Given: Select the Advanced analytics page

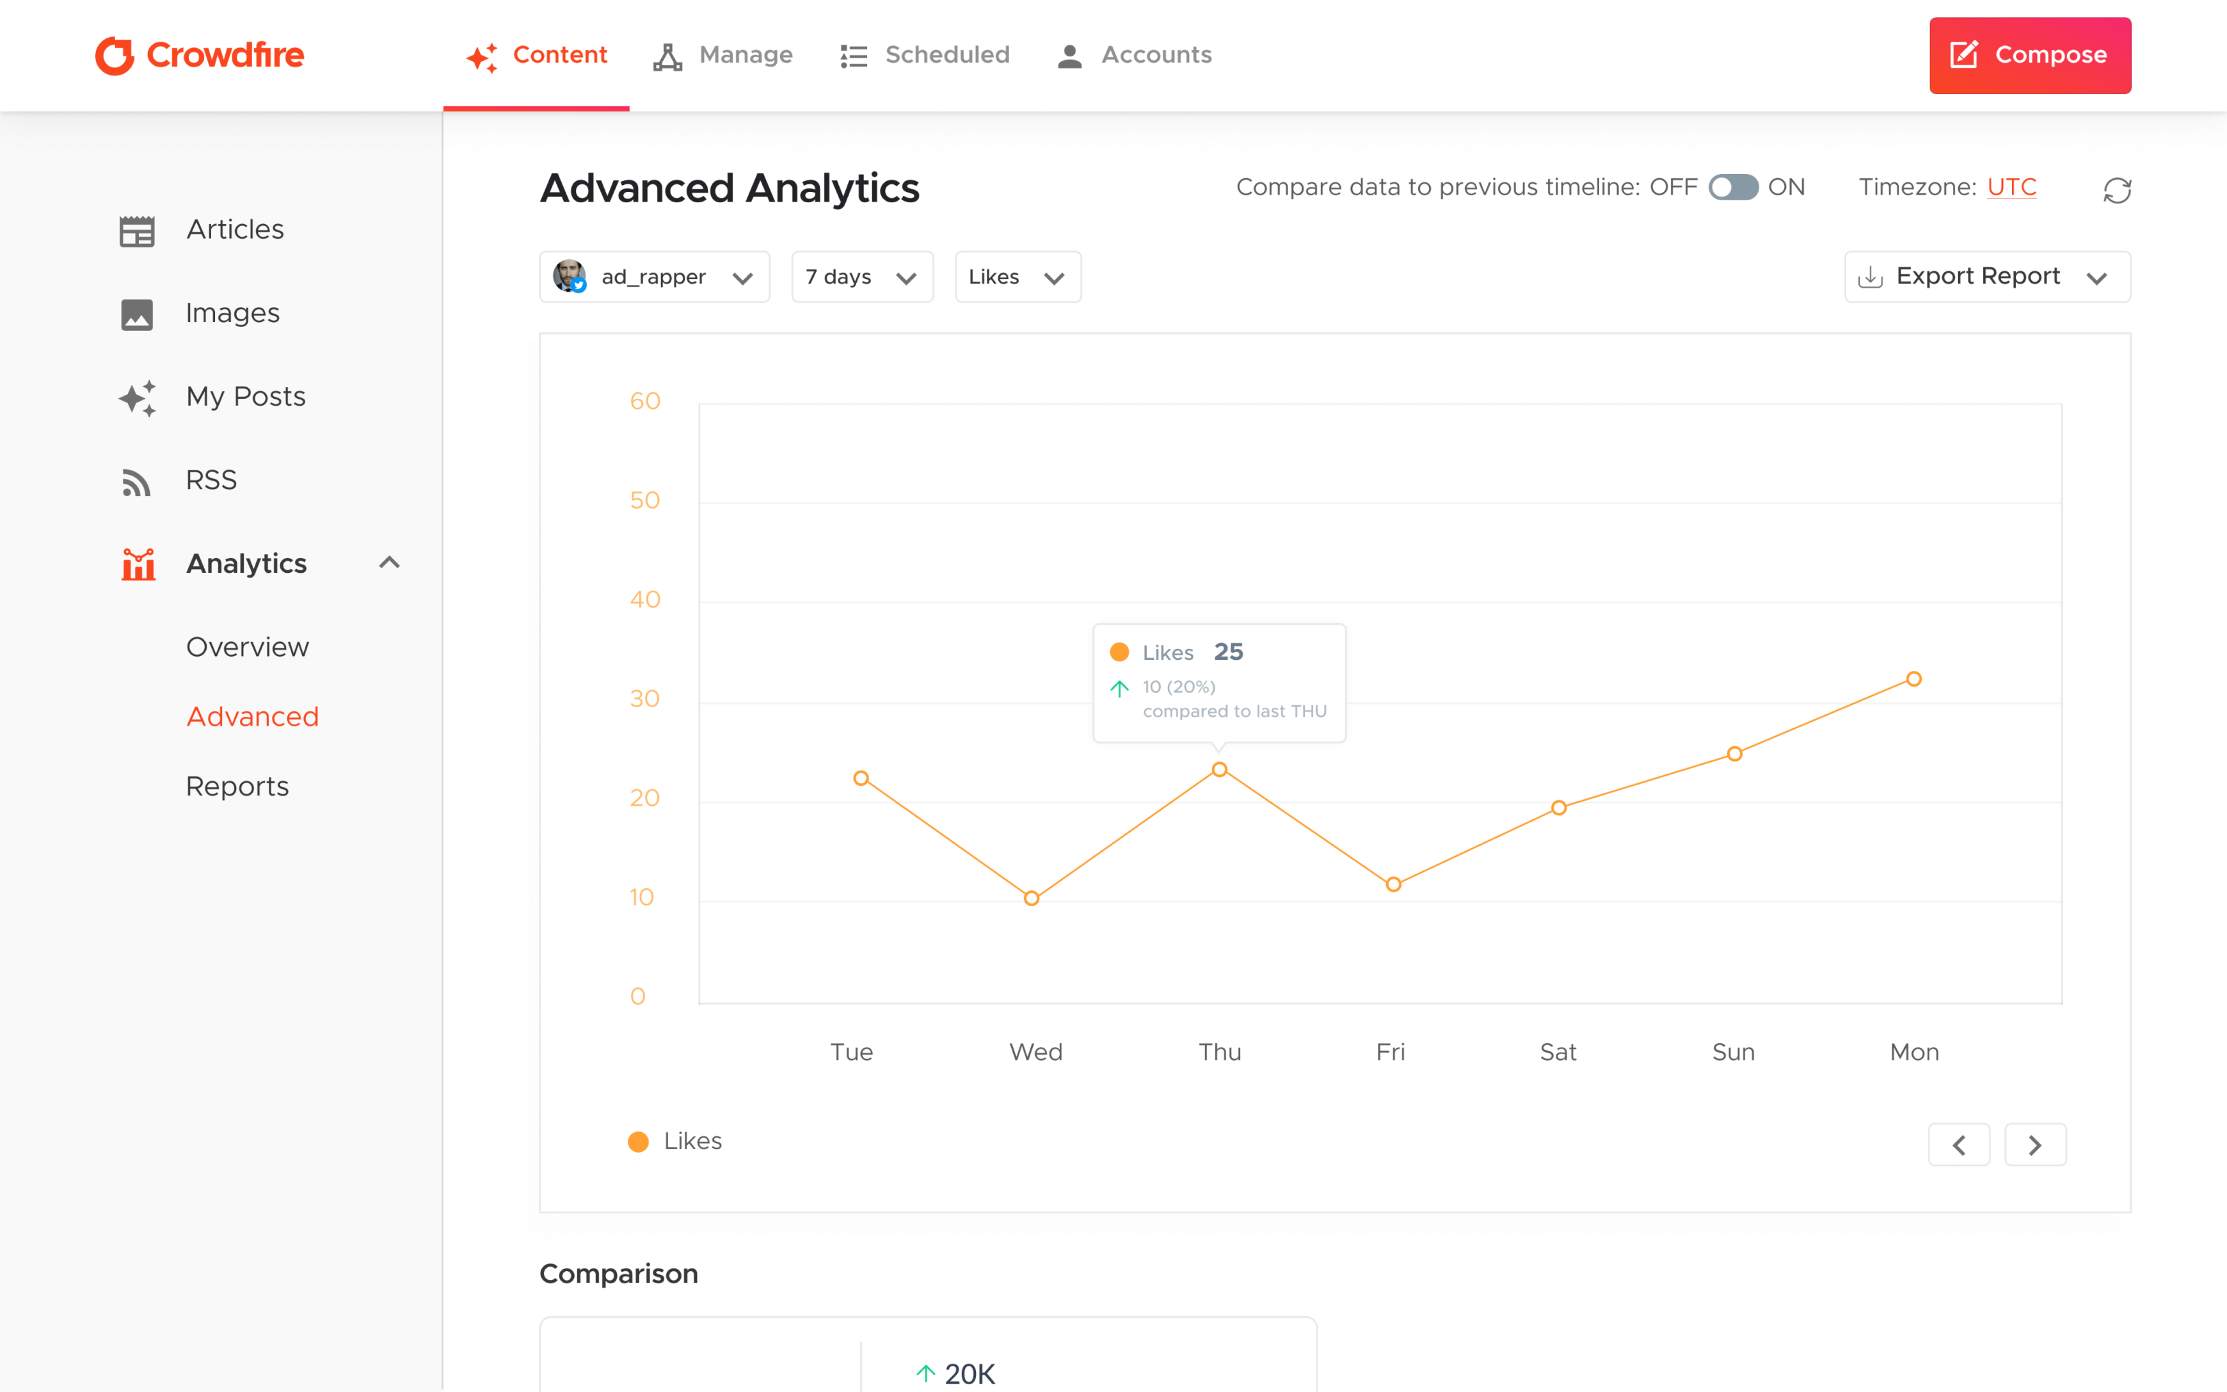Looking at the screenshot, I should coord(252,716).
